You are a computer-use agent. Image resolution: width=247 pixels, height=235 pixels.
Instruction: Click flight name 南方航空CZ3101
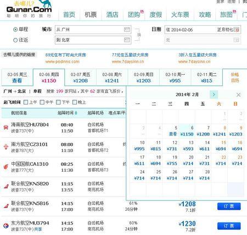coord(29,144)
